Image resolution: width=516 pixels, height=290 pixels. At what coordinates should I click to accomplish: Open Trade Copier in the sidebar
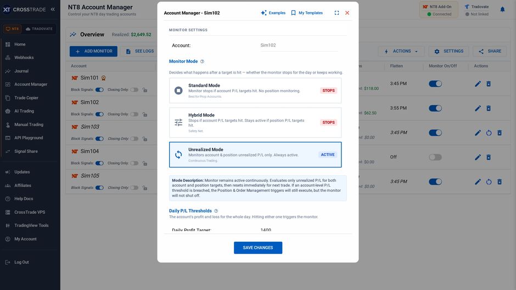(x=26, y=98)
